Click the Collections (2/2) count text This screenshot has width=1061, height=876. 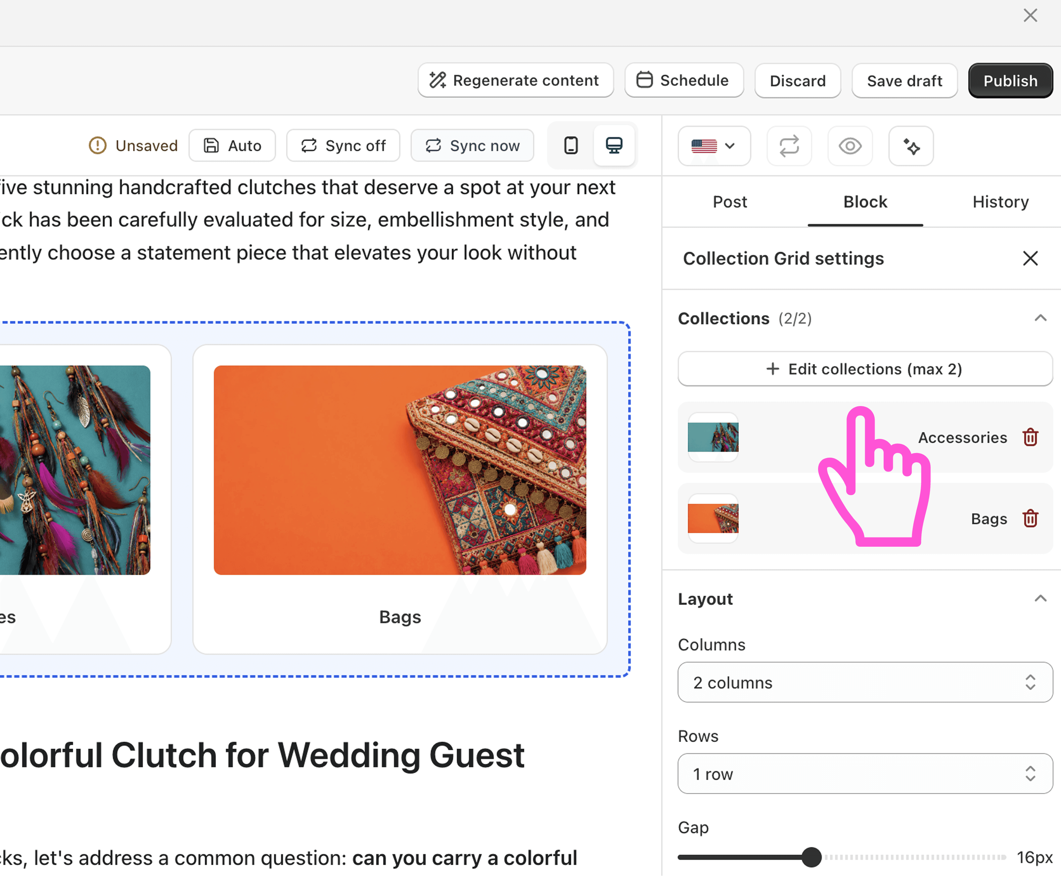click(x=795, y=318)
